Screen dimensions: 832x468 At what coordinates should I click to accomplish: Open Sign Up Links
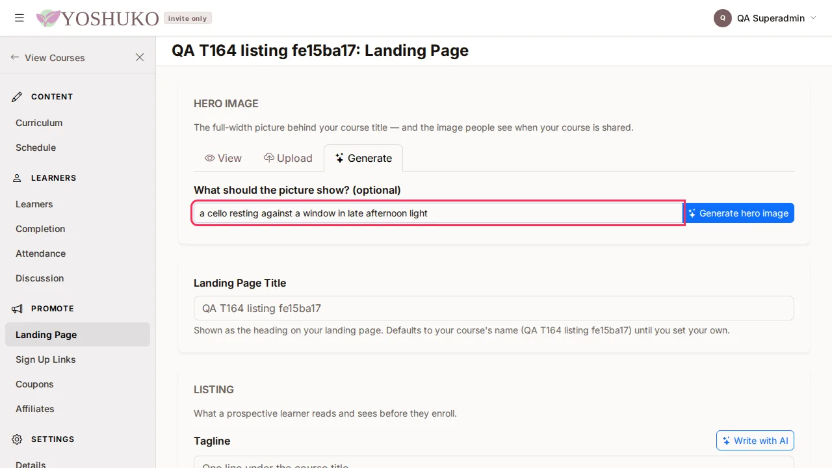[45, 359]
